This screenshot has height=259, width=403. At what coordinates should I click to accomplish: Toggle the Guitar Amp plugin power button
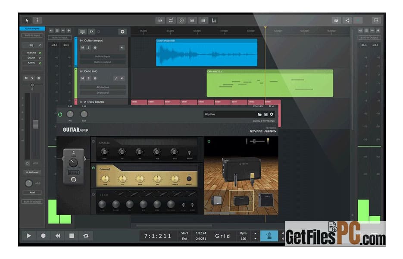[60, 114]
